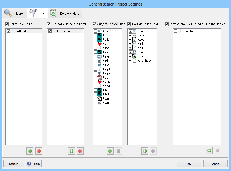Confirm settings with OK
Screen dimensions: 231x171
189,164
